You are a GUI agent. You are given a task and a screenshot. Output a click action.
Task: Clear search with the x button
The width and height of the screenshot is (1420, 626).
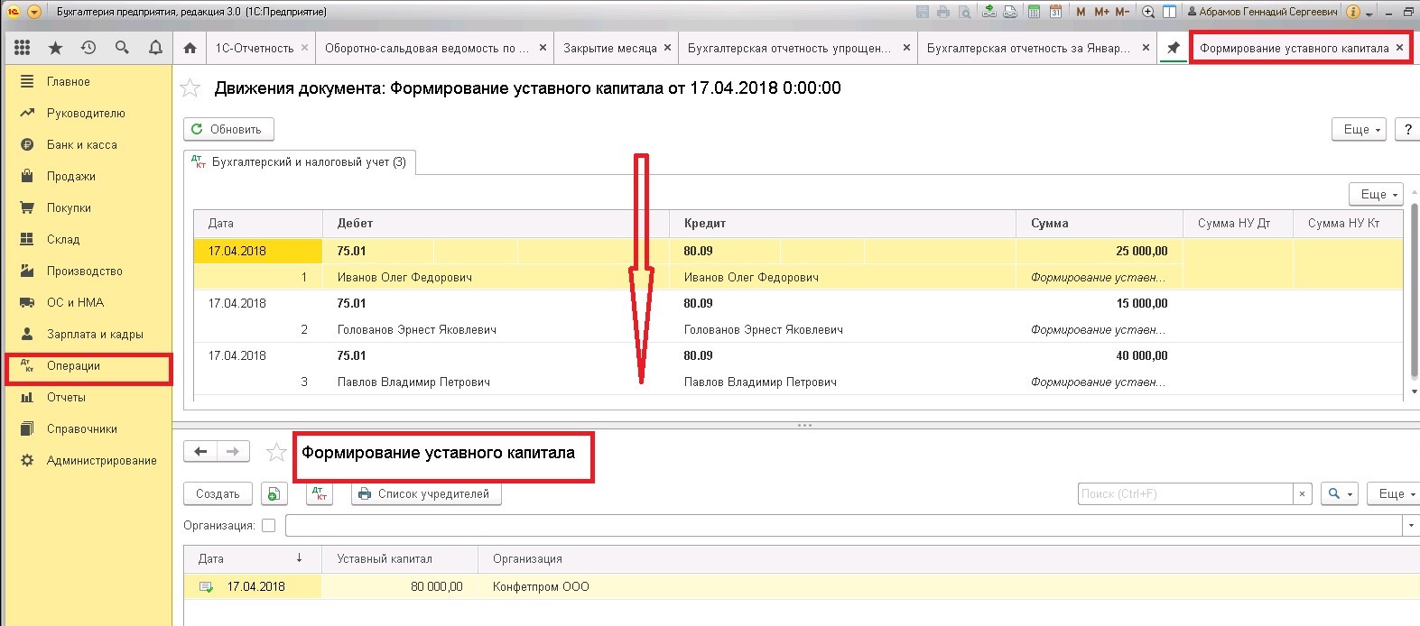pyautogui.click(x=1302, y=493)
